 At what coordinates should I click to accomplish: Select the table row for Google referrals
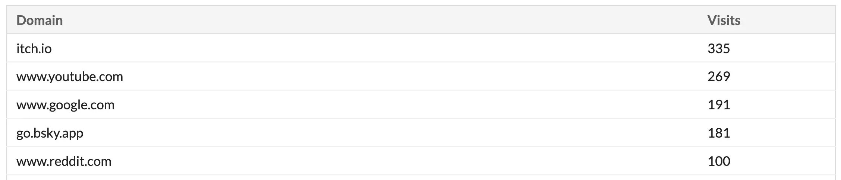pos(373,105)
